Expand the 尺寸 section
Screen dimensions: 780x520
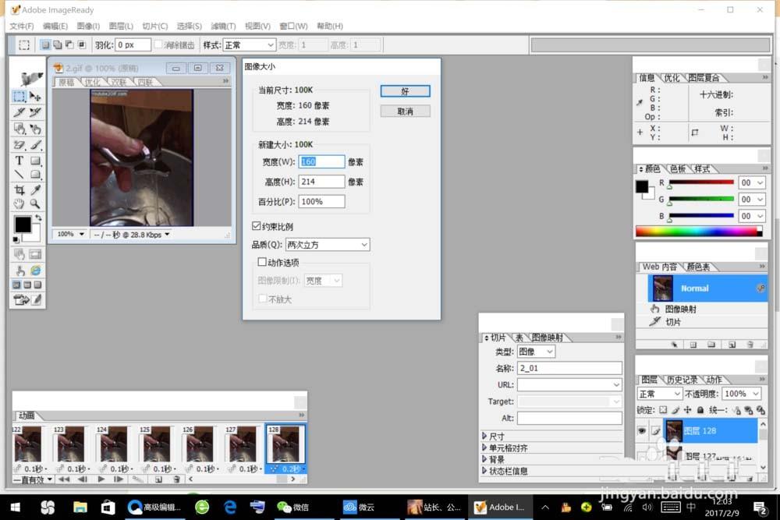(484, 437)
